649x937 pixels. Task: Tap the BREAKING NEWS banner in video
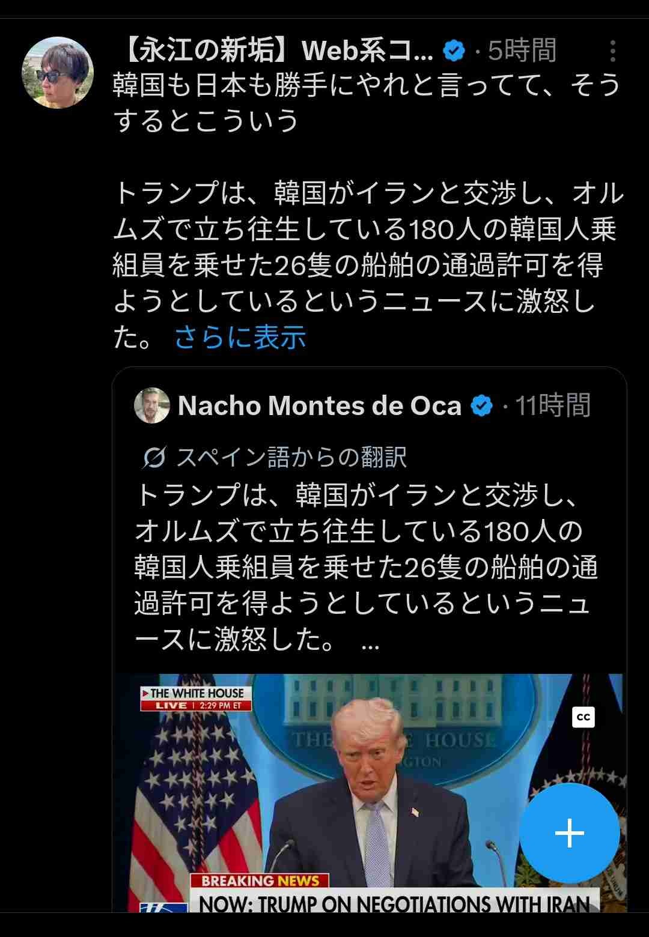tap(260, 881)
